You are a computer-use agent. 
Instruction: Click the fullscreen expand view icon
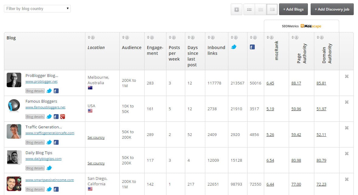pos(237,9)
